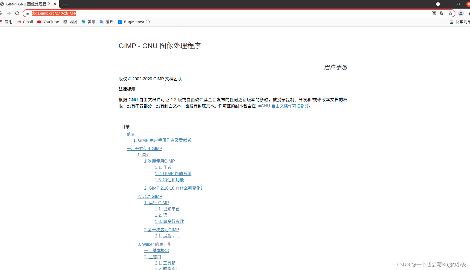The width and height of the screenshot is (470, 270).
Task: Open the Google Translate page icon
Action: (442, 13)
